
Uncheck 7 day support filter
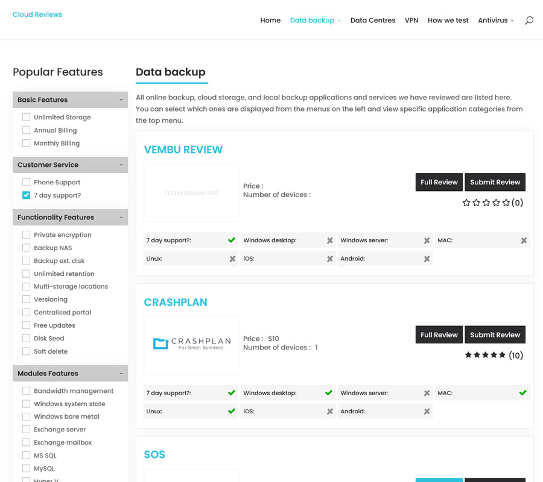(x=26, y=195)
